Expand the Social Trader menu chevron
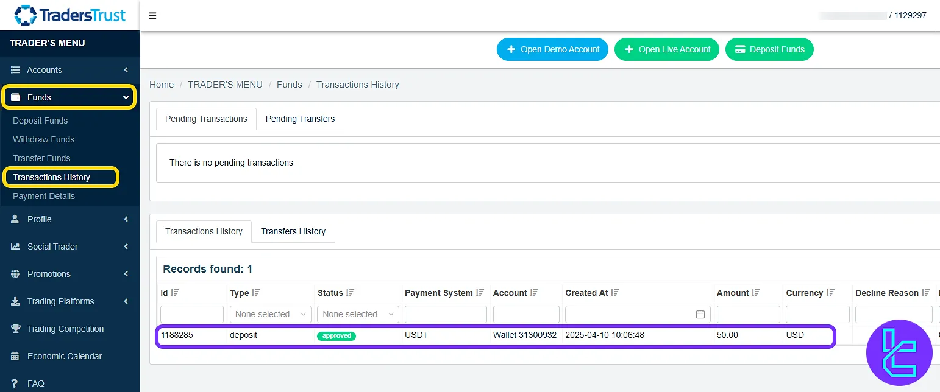The height and width of the screenshot is (392, 940). [x=126, y=247]
